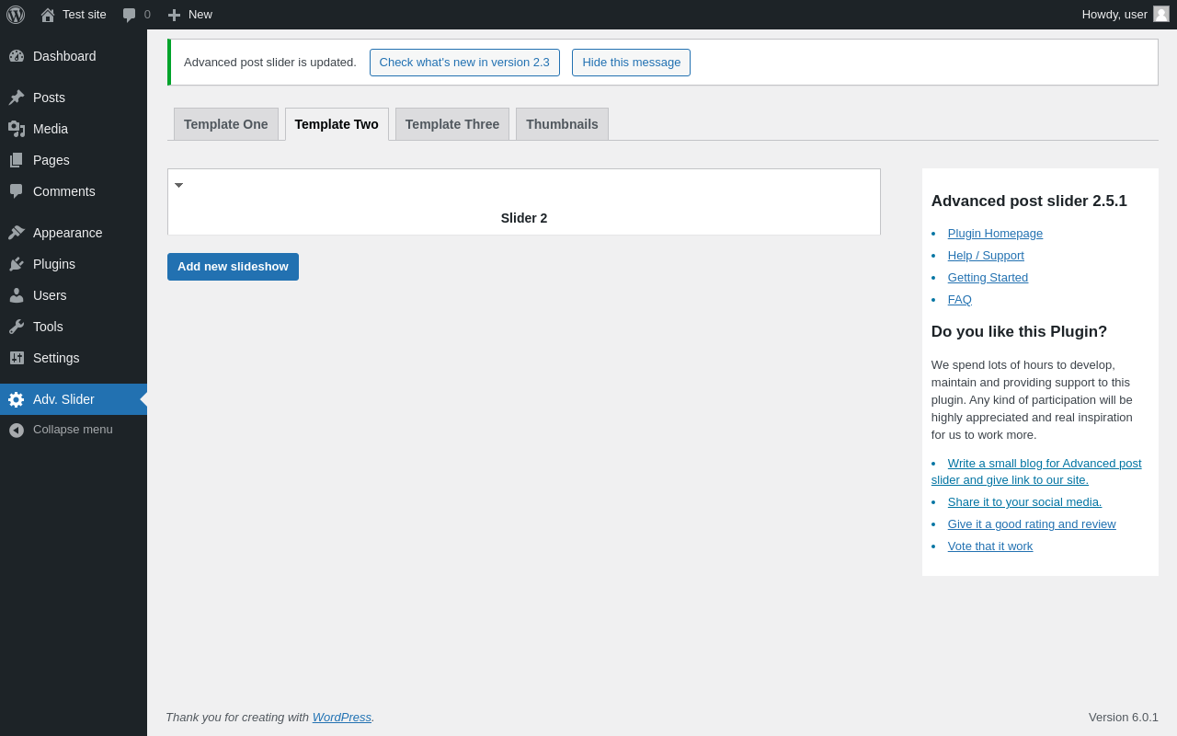
Task: Open the Settings menu label
Action: pos(56,358)
